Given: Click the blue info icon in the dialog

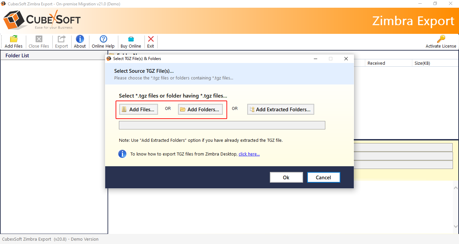Looking at the screenshot, I should point(122,154).
